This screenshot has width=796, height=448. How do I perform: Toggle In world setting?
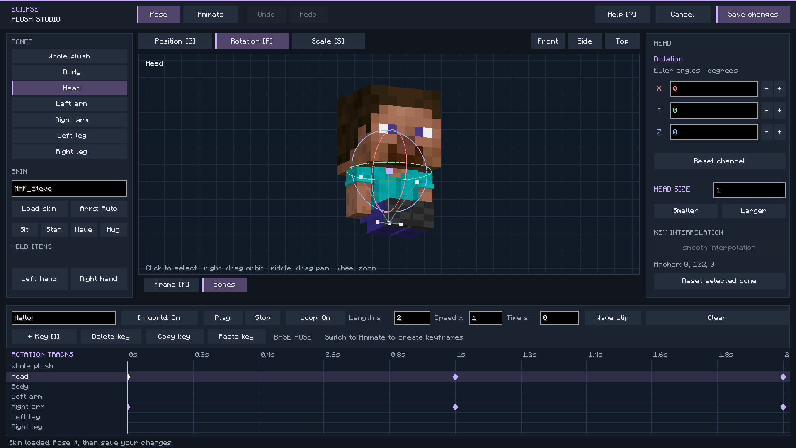point(159,318)
